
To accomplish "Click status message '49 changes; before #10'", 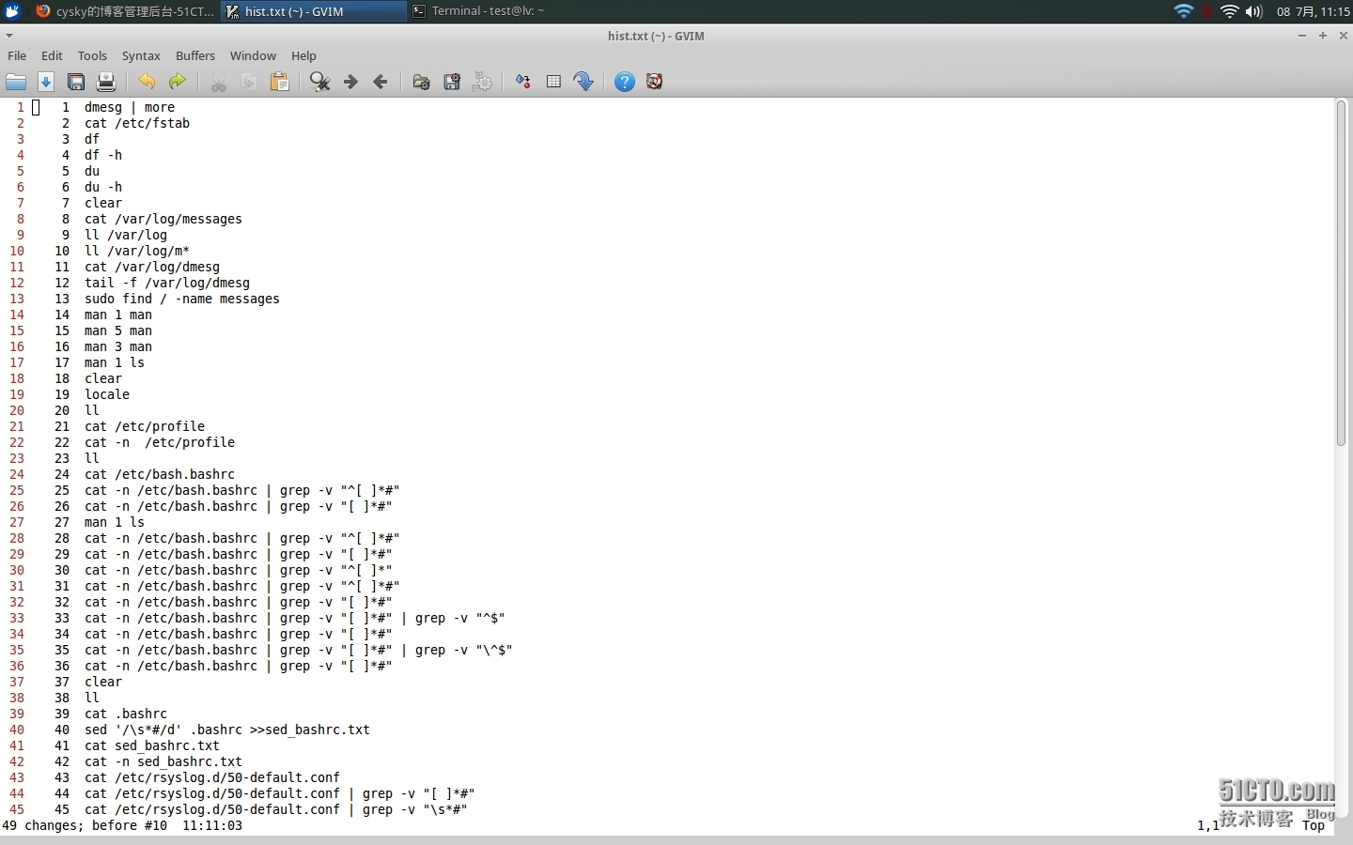I will pos(85,825).
